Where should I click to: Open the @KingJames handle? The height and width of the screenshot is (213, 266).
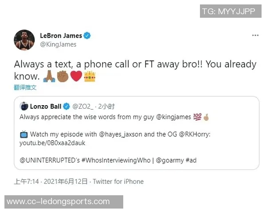pos(58,44)
